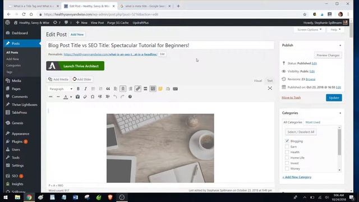Insert a bulleted list
Viewport: 359px width, 202px height.
pos(93,89)
